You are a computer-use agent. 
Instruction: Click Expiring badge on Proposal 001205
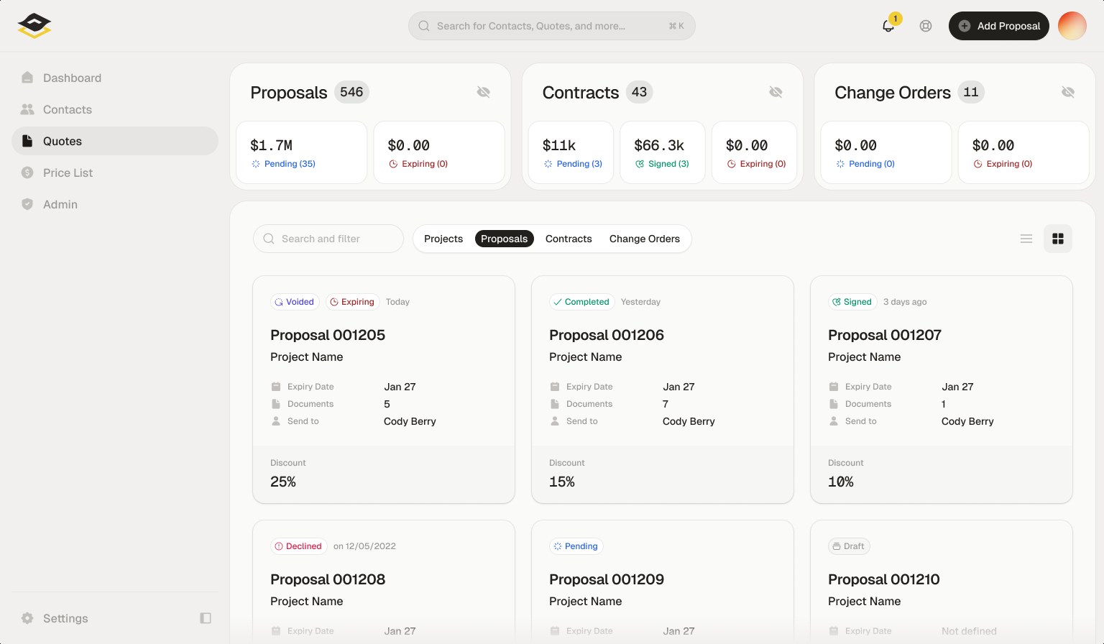coord(353,302)
